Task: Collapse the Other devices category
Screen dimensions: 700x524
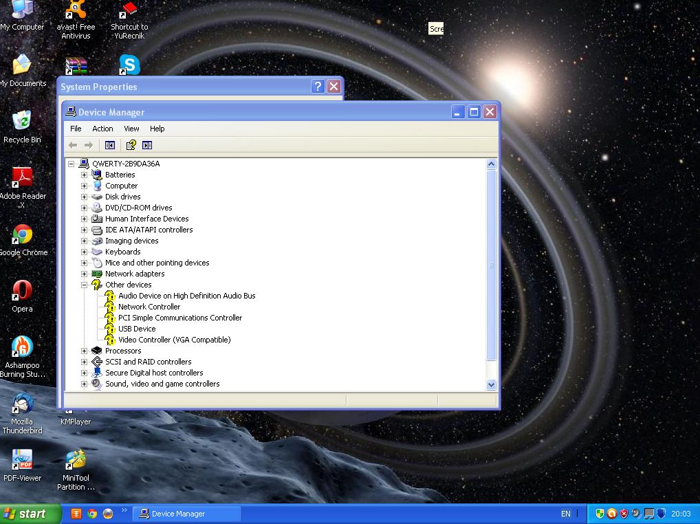Action: coord(85,285)
